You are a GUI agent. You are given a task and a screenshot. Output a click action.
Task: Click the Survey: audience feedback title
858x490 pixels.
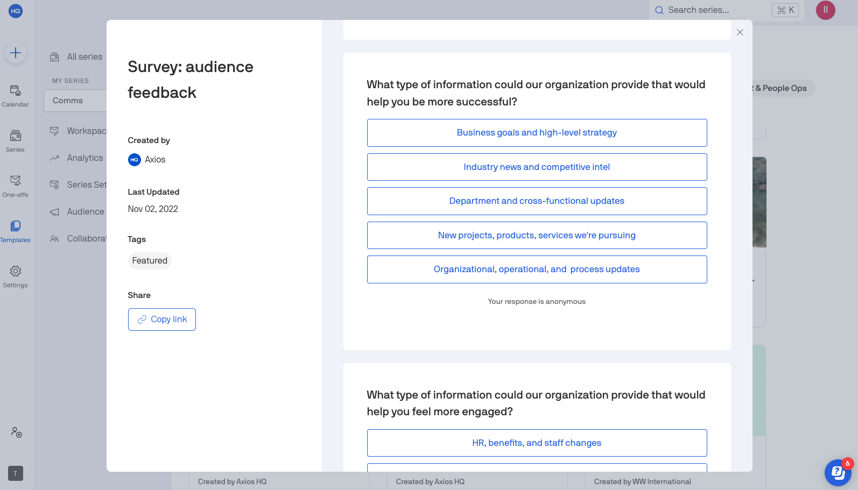pos(191,80)
